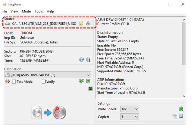Click 'Erasable: No' line
Screen dimensions: 192x125
[106, 45]
